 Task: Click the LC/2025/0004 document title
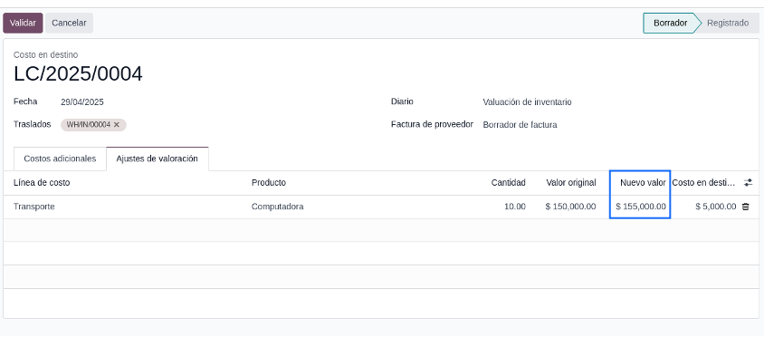78,74
